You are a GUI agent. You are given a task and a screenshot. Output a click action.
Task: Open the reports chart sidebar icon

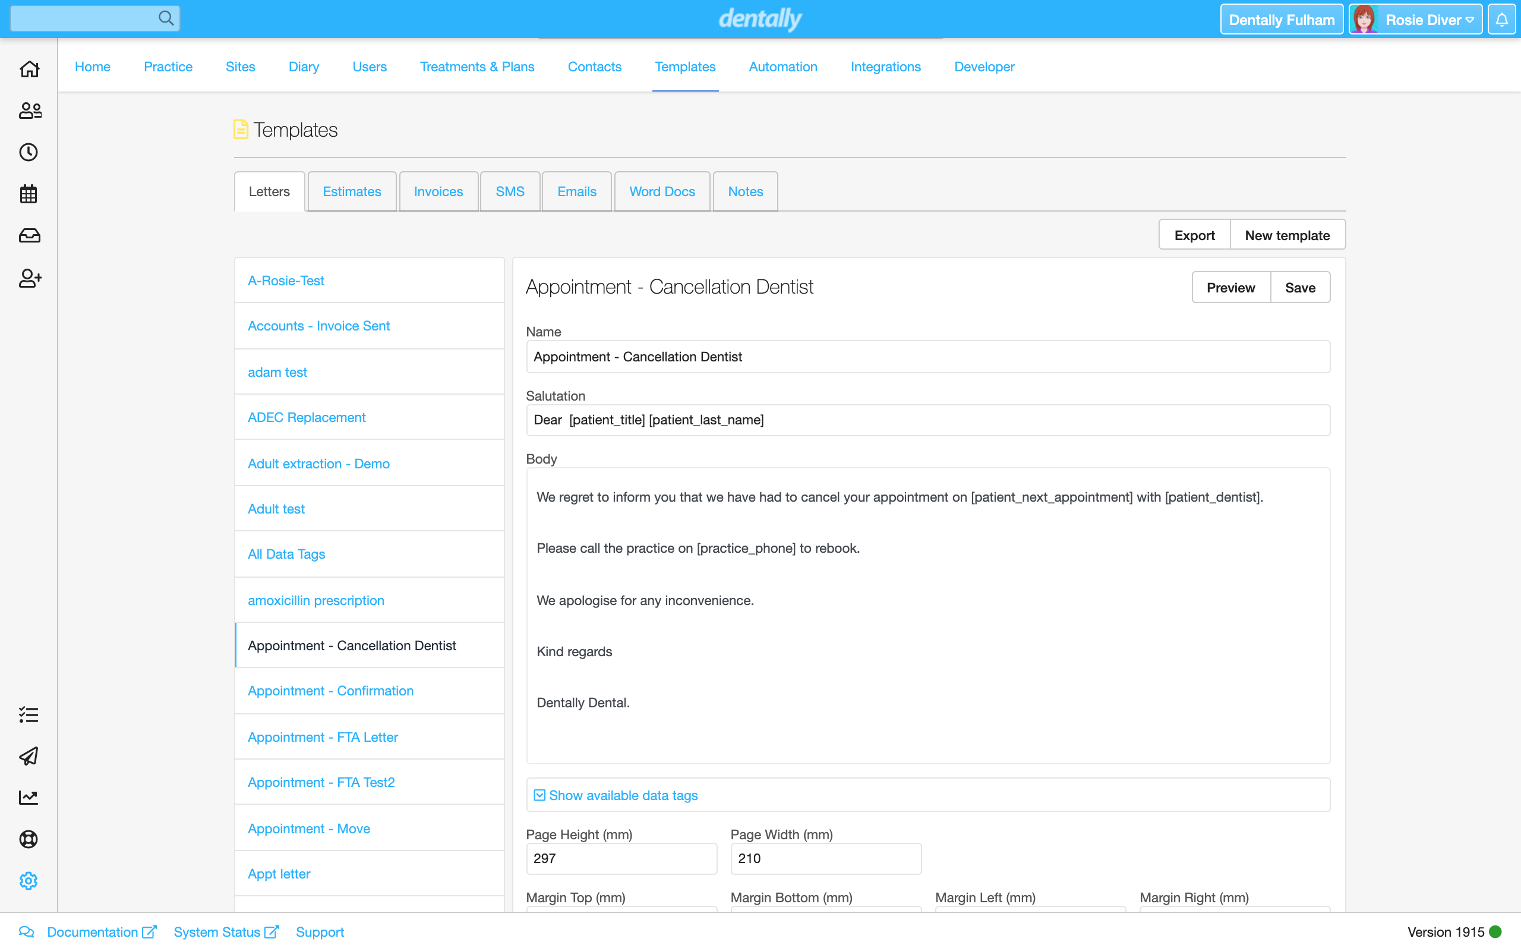[x=29, y=798]
